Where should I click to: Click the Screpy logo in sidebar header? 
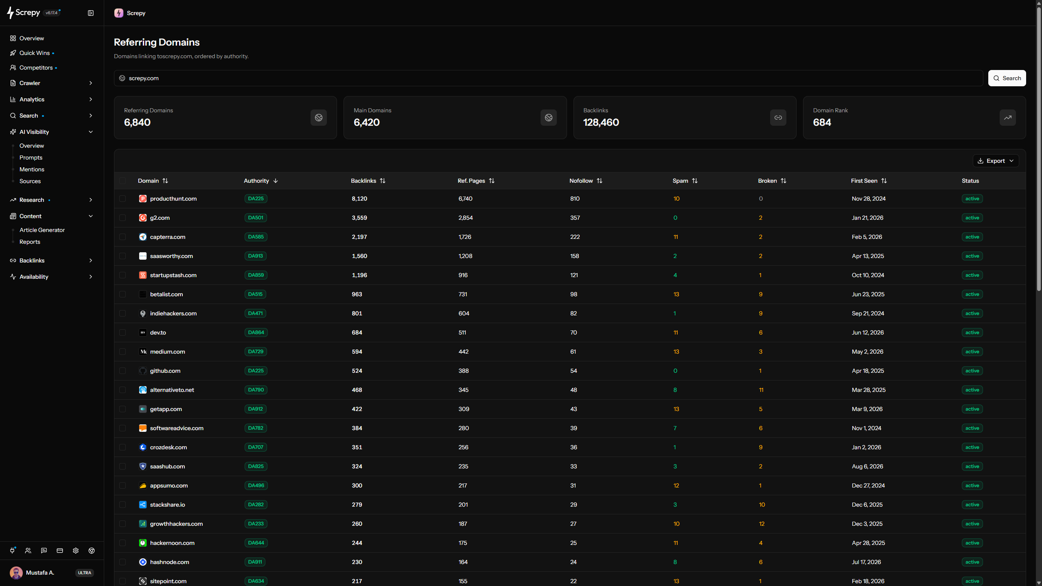pyautogui.click(x=24, y=13)
